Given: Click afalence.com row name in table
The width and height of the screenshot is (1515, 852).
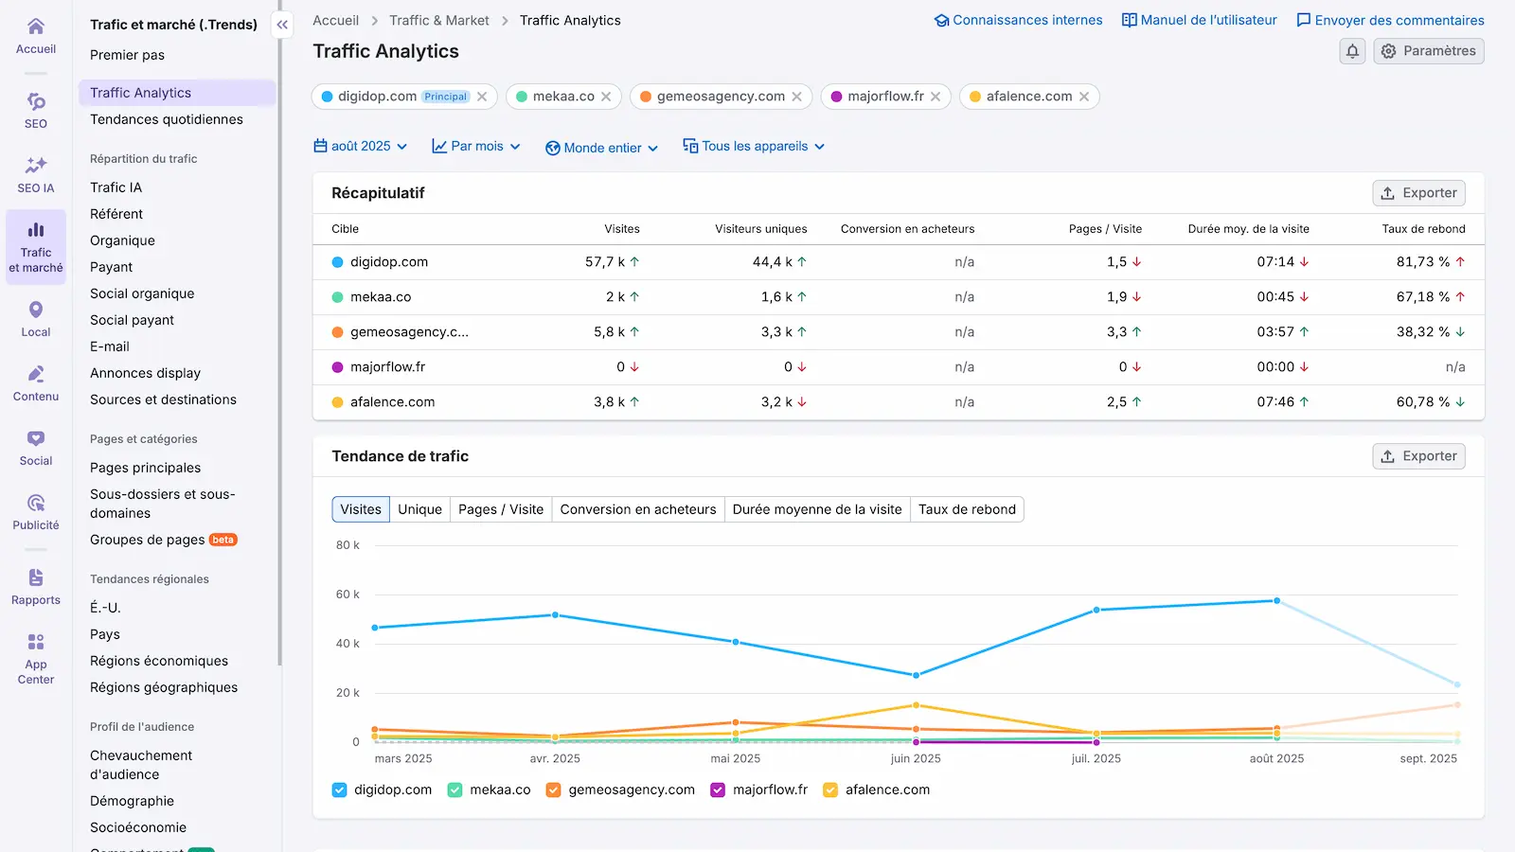Looking at the screenshot, I should (x=392, y=402).
